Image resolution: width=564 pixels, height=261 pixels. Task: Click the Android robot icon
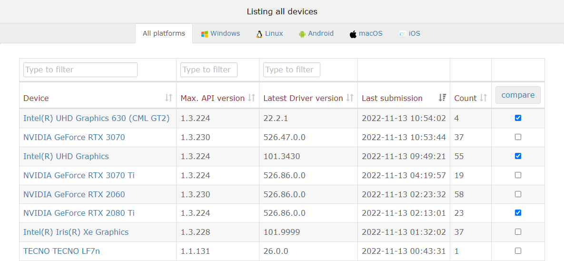point(302,34)
